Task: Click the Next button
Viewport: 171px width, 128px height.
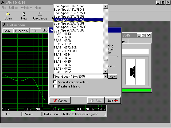Action: pyautogui.click(x=112, y=101)
